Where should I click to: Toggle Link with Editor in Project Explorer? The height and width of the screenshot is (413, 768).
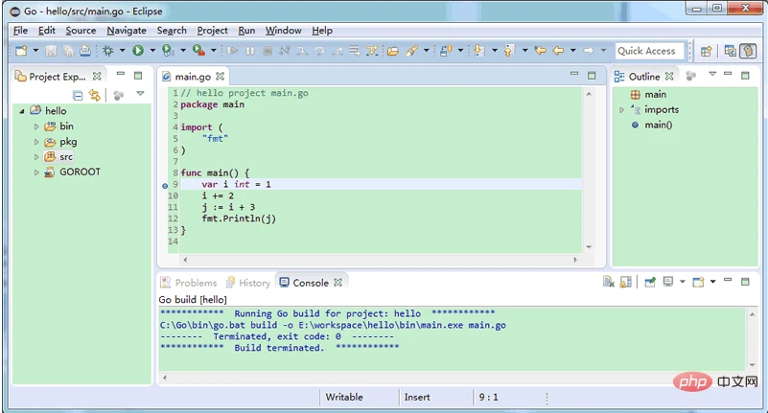(95, 95)
